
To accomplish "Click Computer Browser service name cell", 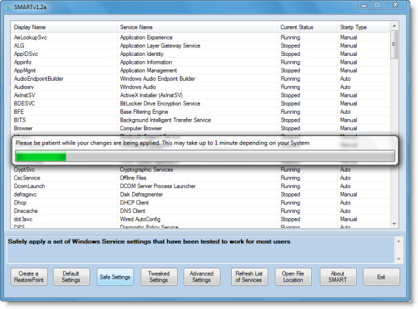I will pos(141,128).
